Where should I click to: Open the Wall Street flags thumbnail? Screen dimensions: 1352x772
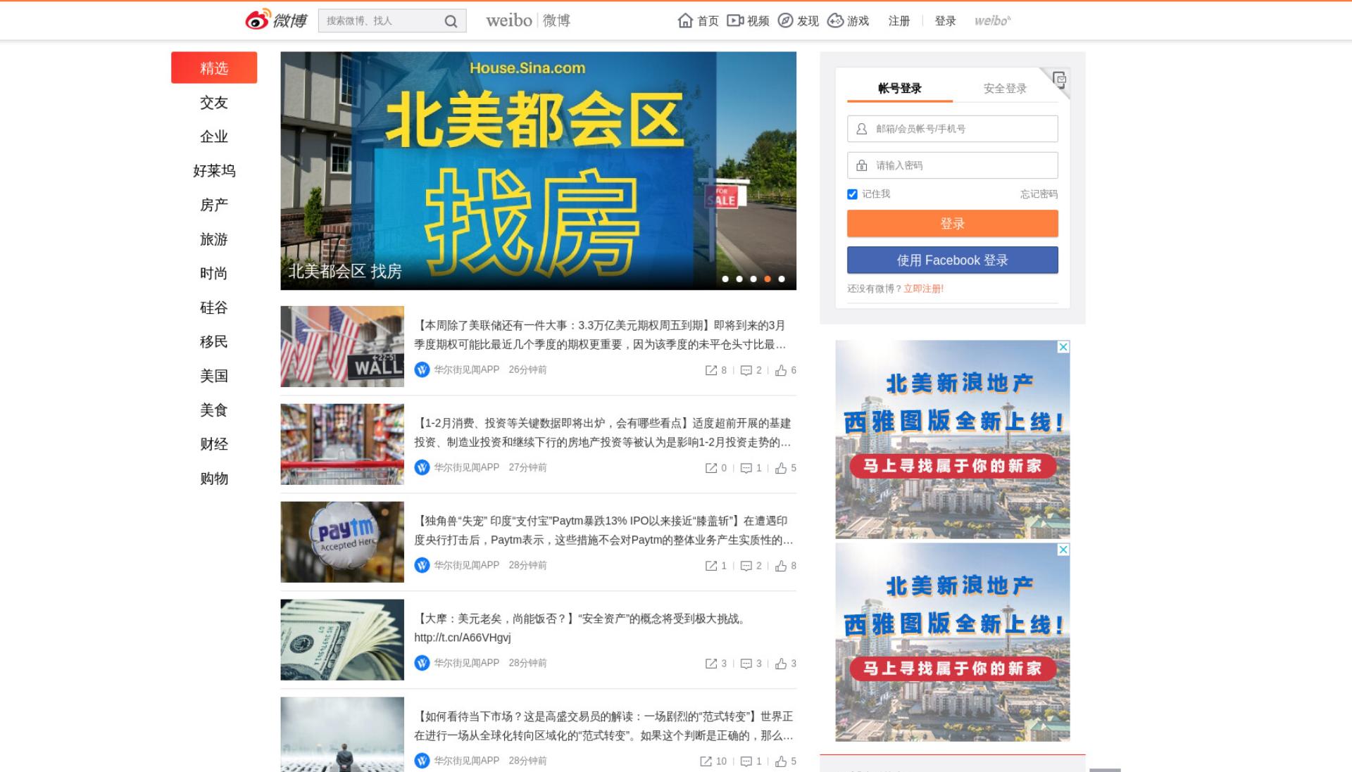tap(342, 346)
